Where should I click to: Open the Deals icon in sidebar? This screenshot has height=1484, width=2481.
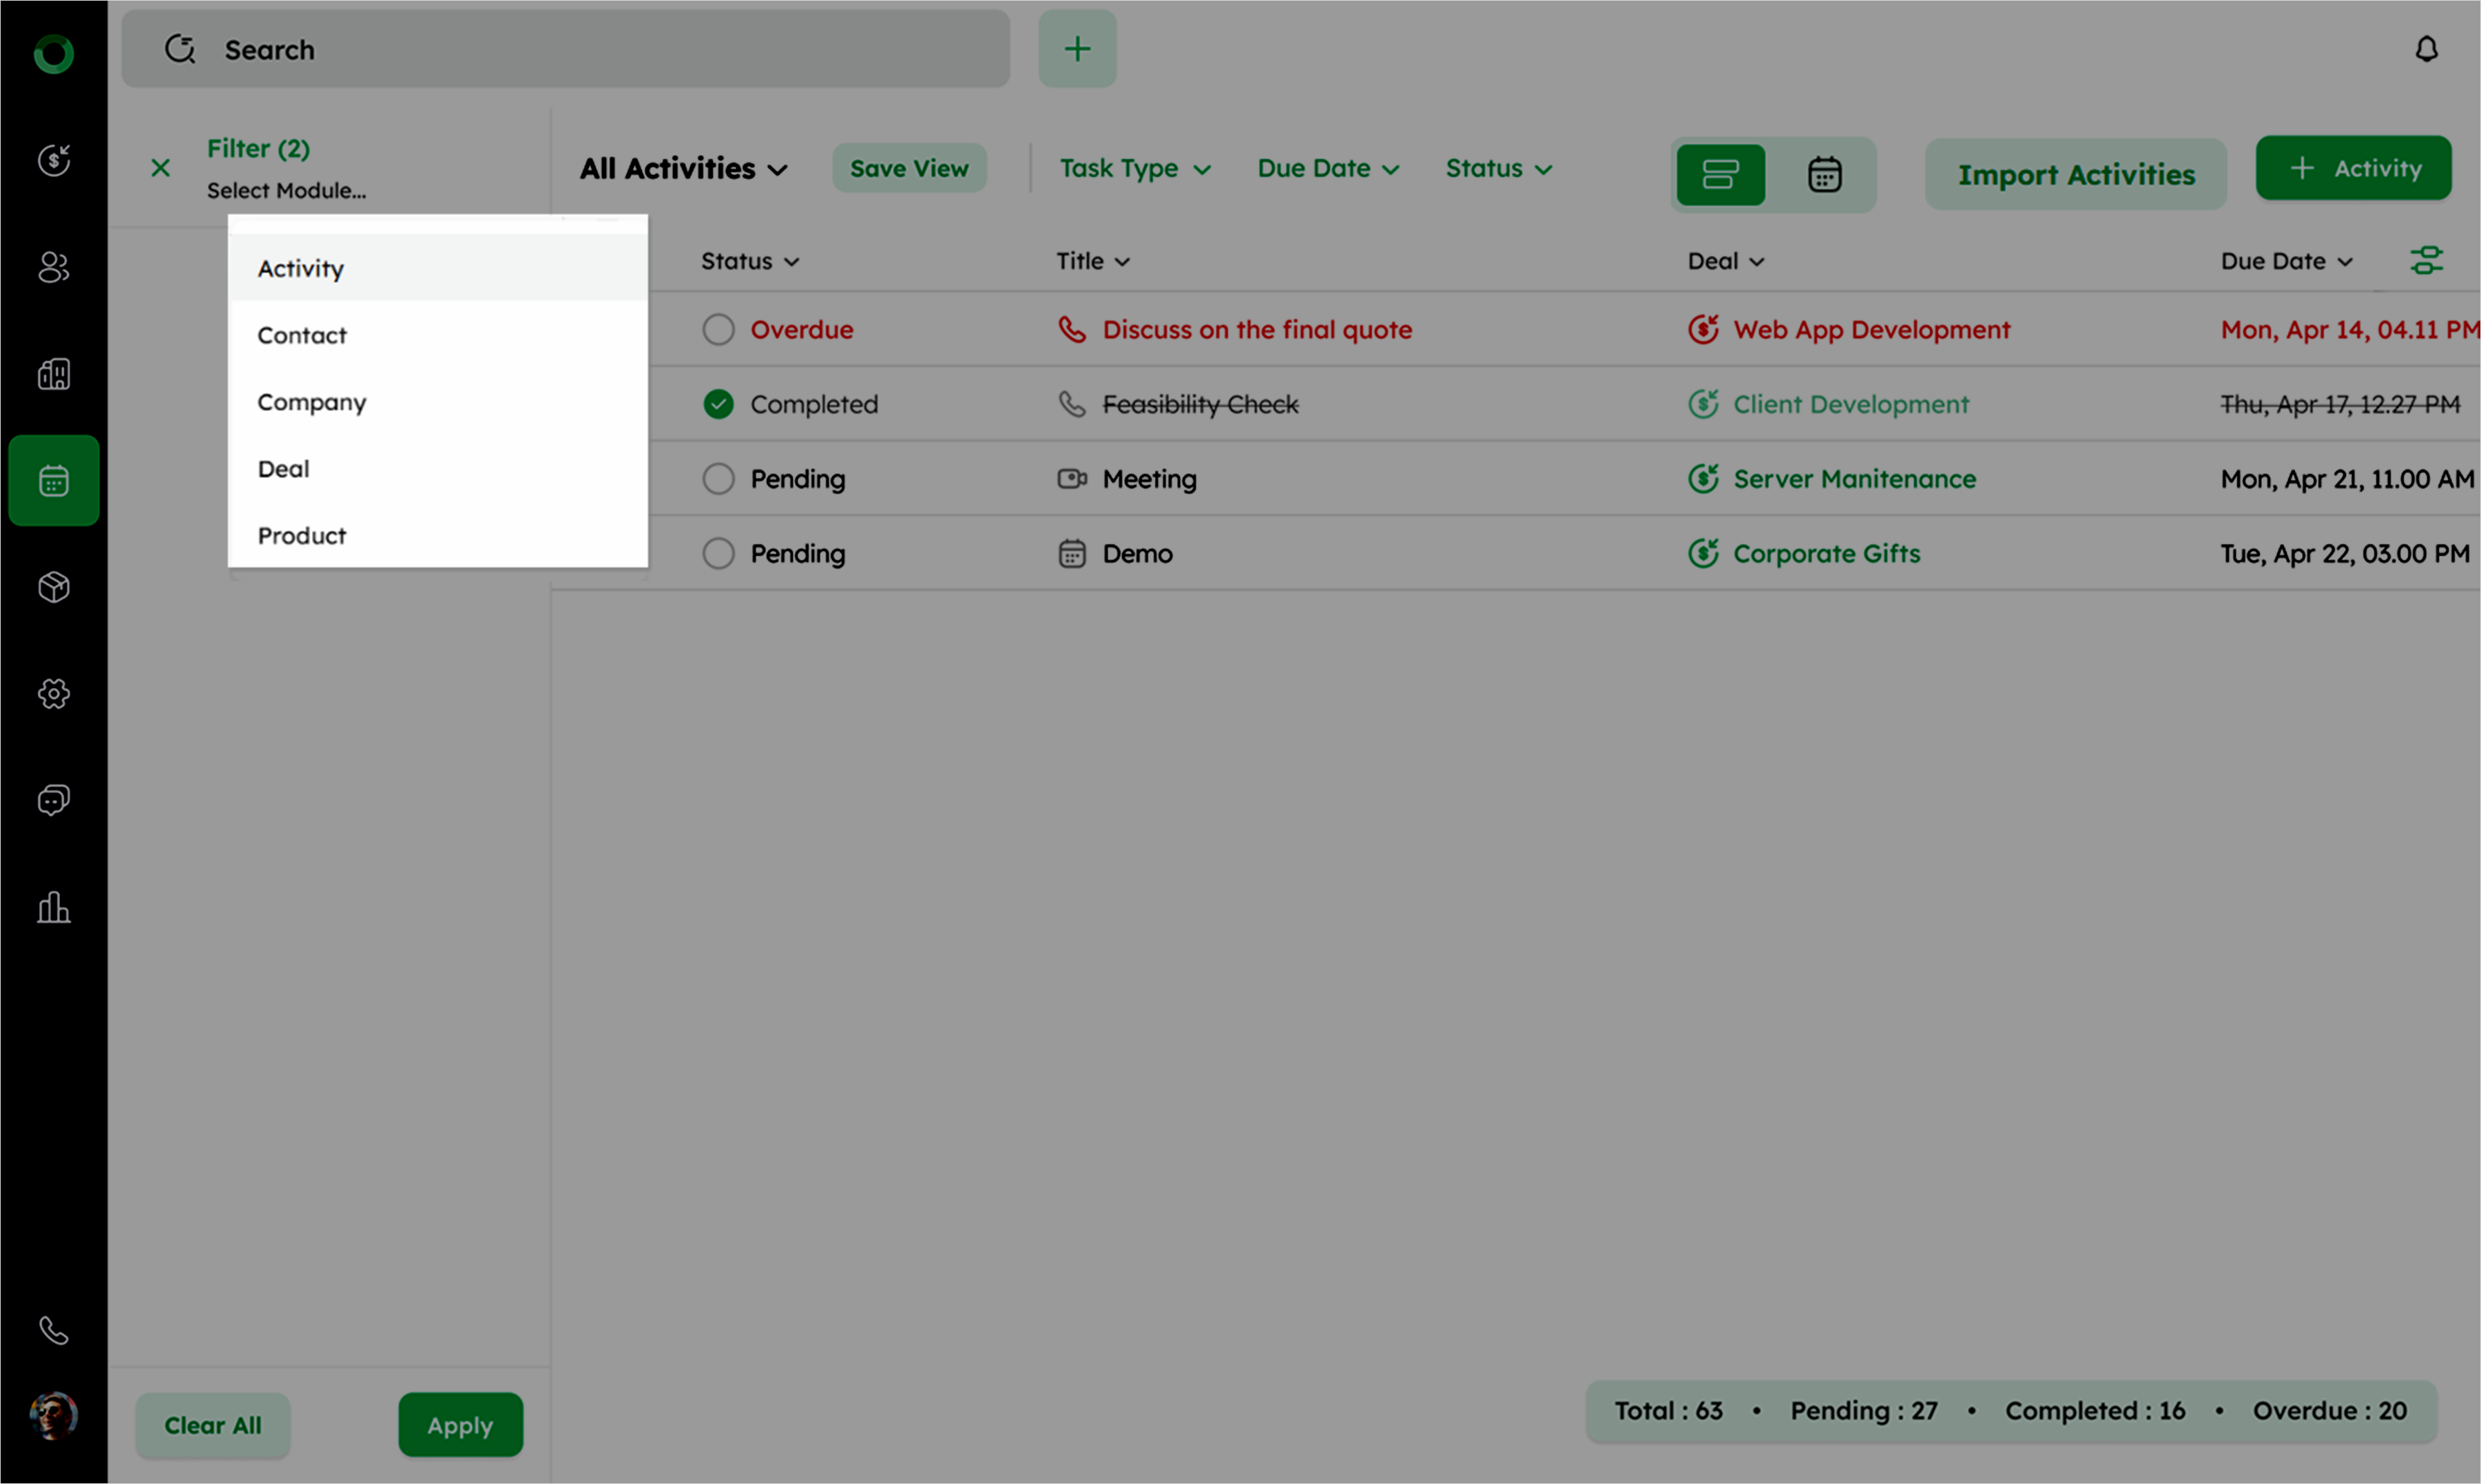pyautogui.click(x=54, y=160)
